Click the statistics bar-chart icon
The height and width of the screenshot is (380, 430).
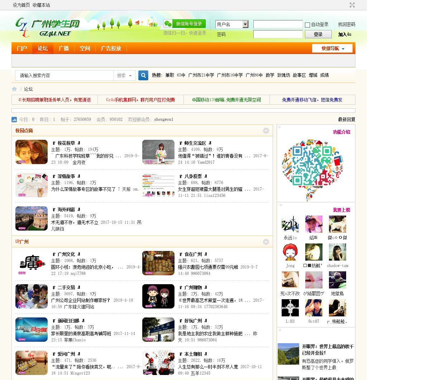tap(14, 119)
